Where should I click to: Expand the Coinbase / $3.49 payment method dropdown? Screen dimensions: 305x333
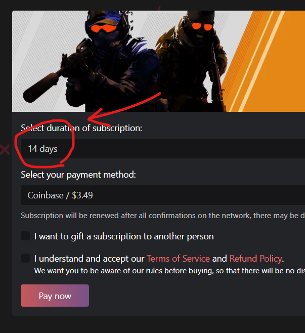163,195
